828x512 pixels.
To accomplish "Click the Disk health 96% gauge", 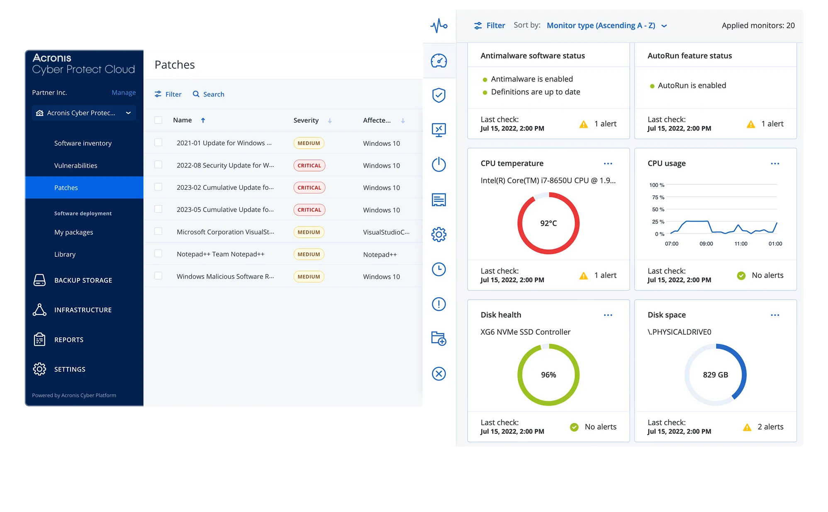I will [x=548, y=374].
